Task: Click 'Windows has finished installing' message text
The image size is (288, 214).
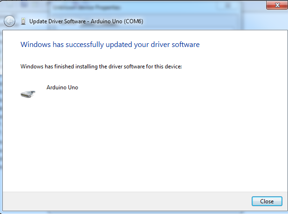Action: [x=101, y=67]
